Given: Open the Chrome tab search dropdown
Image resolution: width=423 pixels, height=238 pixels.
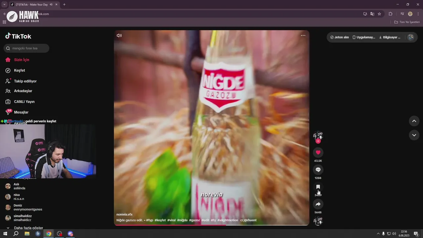Looking at the screenshot, I should [x=4, y=4].
